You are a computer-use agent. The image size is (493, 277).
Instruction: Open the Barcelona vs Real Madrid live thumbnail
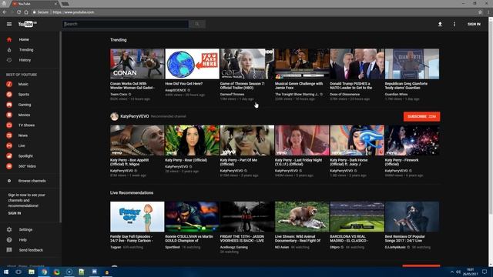(x=357, y=217)
